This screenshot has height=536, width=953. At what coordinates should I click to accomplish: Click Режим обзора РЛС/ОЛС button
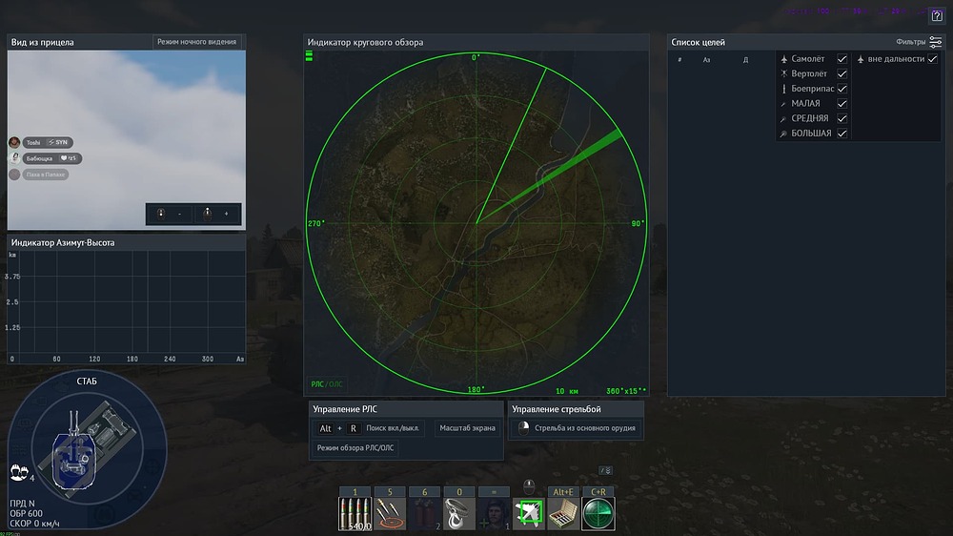click(355, 448)
